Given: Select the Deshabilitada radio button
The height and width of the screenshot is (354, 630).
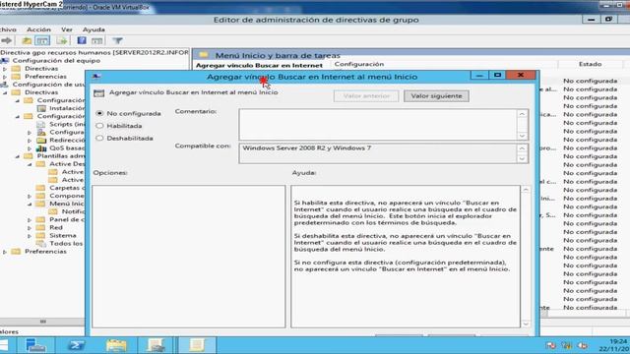Looking at the screenshot, I should pos(99,138).
